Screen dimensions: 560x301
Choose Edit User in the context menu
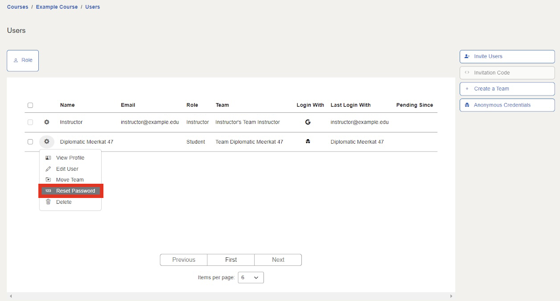(70, 169)
